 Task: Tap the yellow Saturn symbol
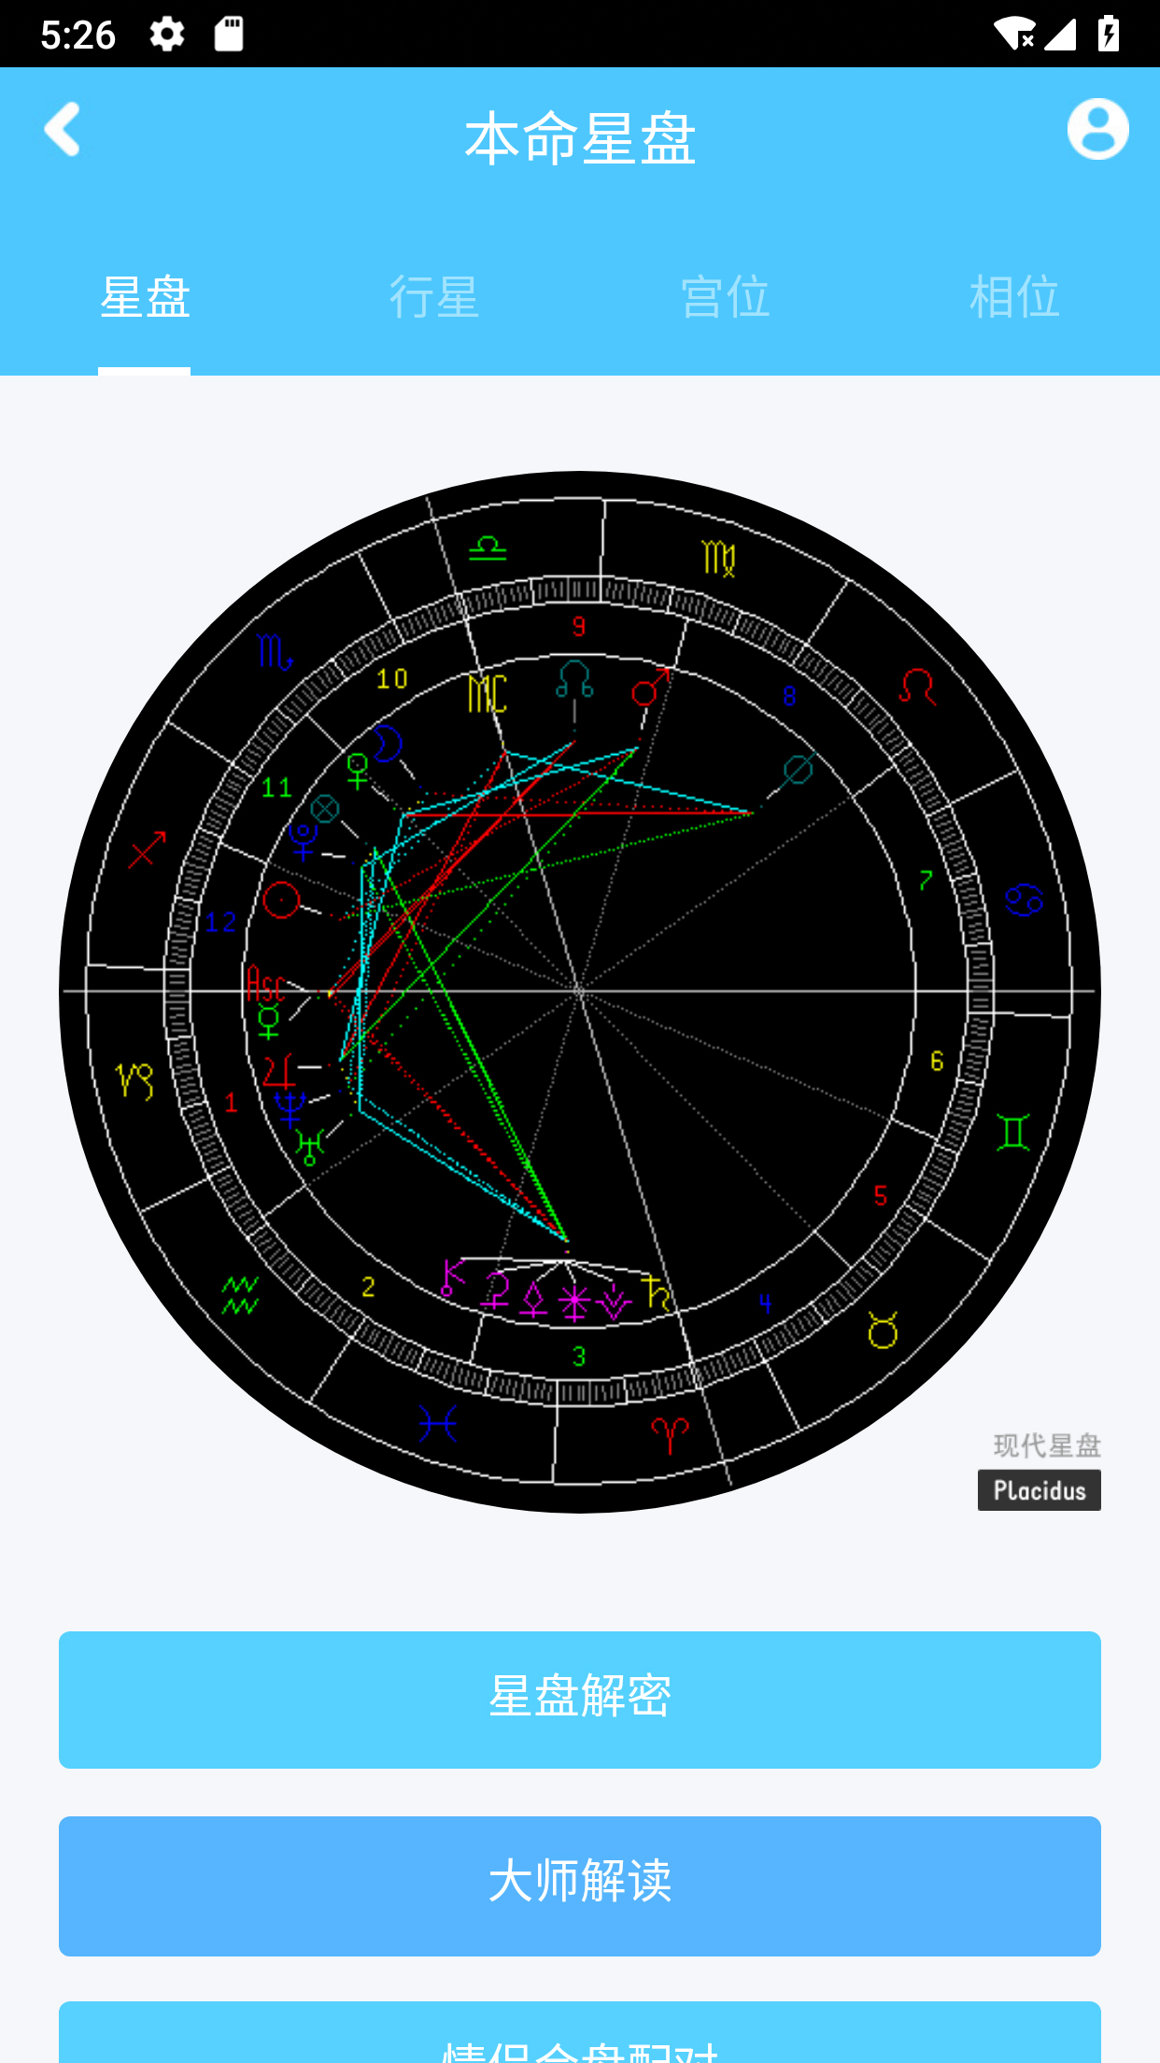[x=657, y=1292]
